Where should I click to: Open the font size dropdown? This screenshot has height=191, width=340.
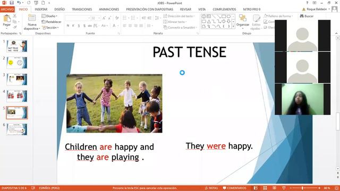click(99, 18)
